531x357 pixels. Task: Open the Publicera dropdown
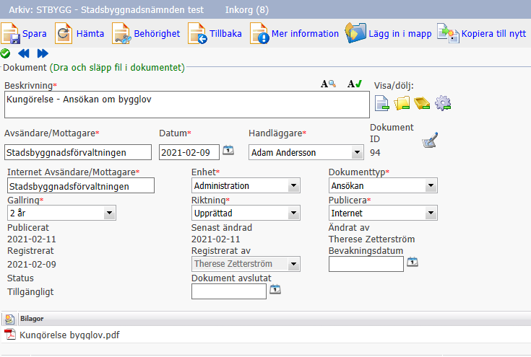pyautogui.click(x=431, y=213)
